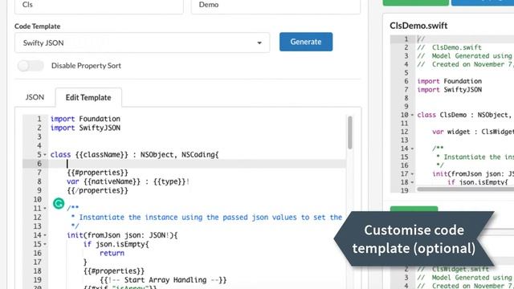The image size is (514, 289).
Task: Toggle the Disable Property Sort switch
Action: (x=31, y=66)
